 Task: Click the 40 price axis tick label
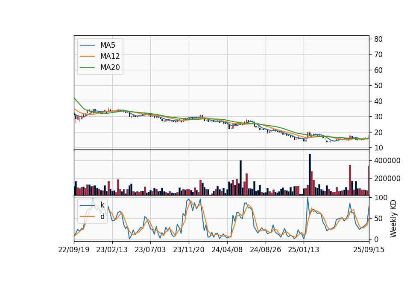378,101
